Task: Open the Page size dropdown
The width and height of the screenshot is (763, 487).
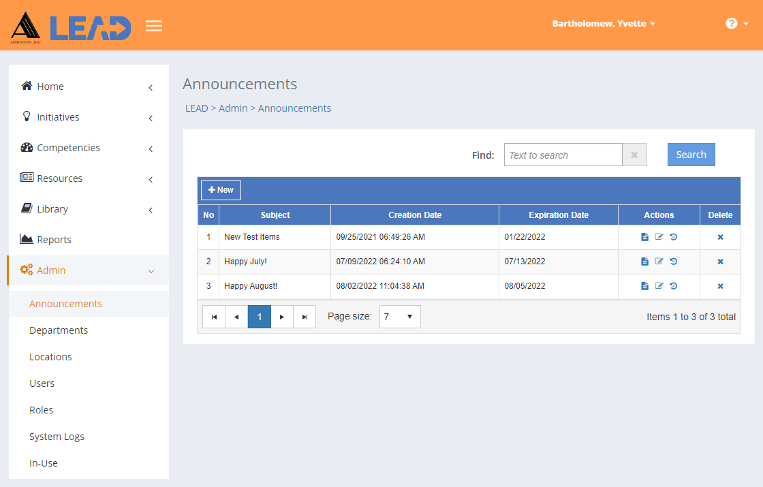Action: [x=399, y=317]
